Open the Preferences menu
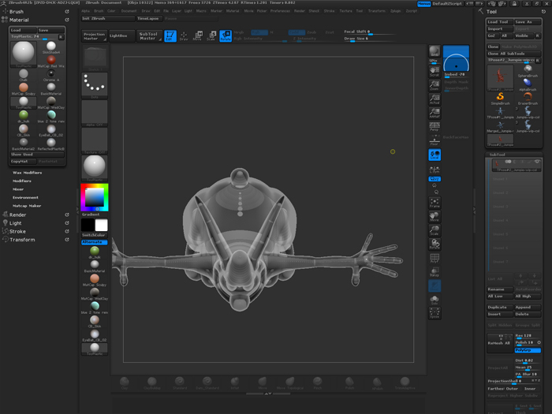Image resolution: width=552 pixels, height=414 pixels. [280, 11]
